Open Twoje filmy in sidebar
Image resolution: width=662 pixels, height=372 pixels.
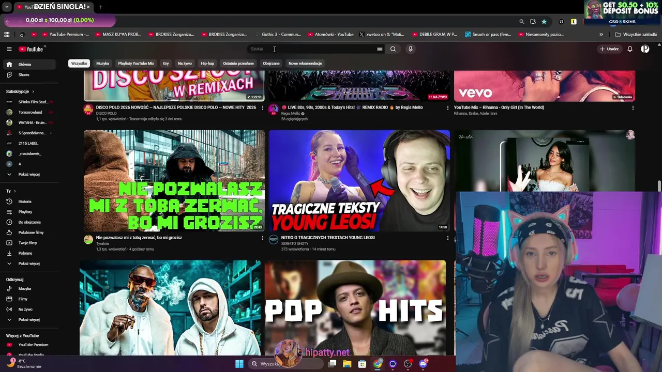coord(30,243)
